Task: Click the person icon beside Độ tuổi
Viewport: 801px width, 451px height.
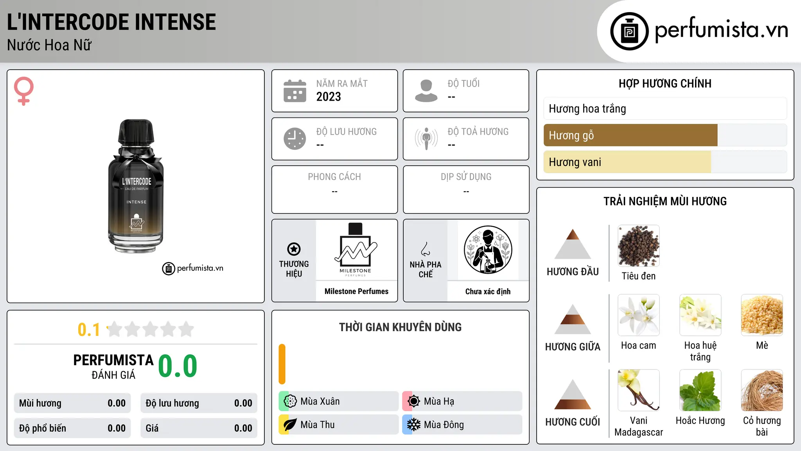Action: [426, 91]
